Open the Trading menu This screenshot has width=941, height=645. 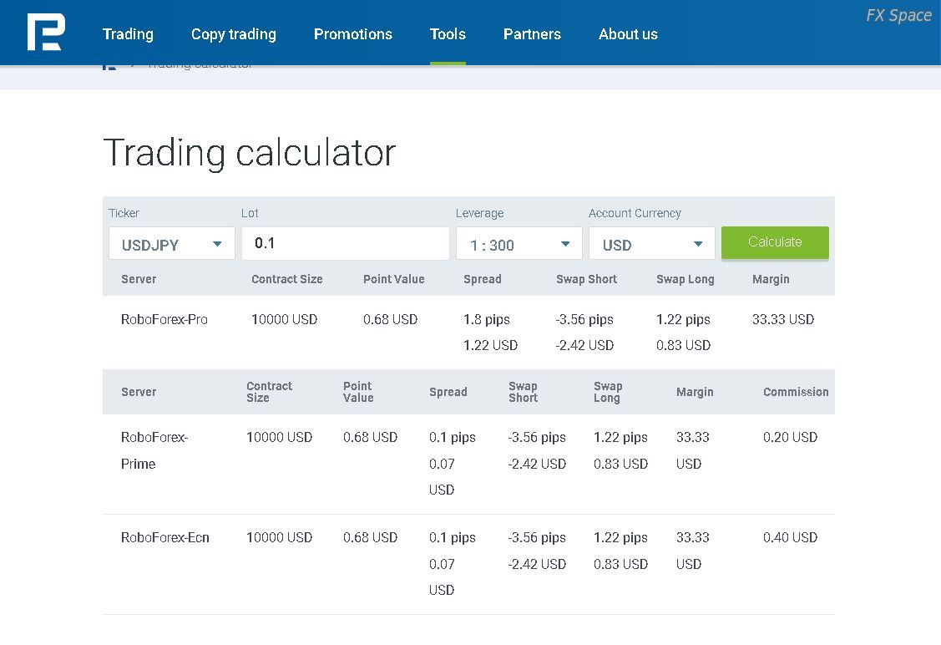(x=128, y=34)
